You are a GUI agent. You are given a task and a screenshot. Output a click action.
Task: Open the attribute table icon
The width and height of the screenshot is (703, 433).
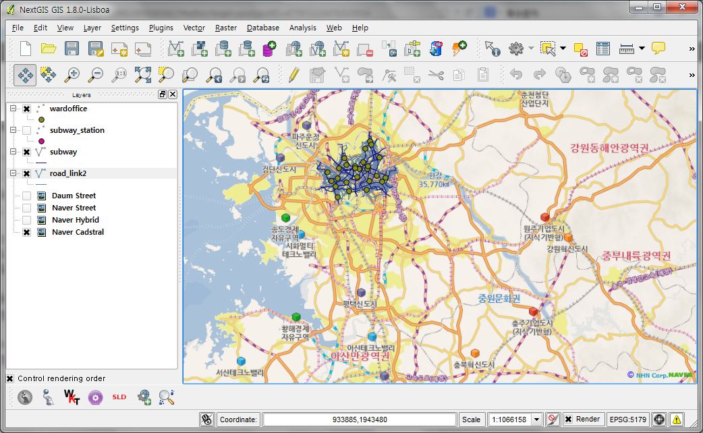click(602, 49)
